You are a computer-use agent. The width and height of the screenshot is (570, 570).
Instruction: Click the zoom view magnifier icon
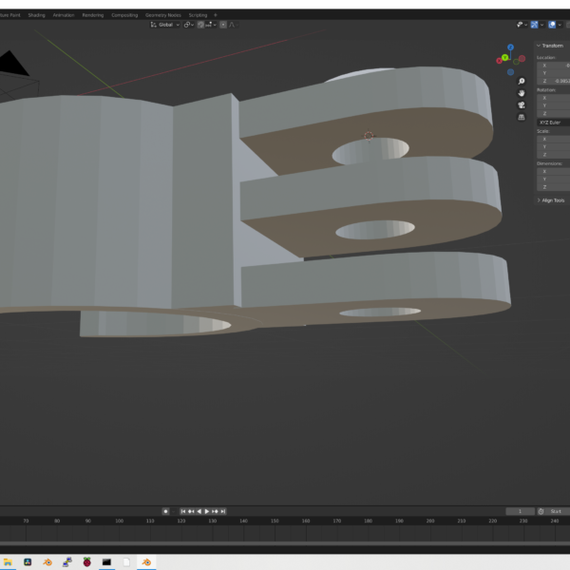(522, 82)
